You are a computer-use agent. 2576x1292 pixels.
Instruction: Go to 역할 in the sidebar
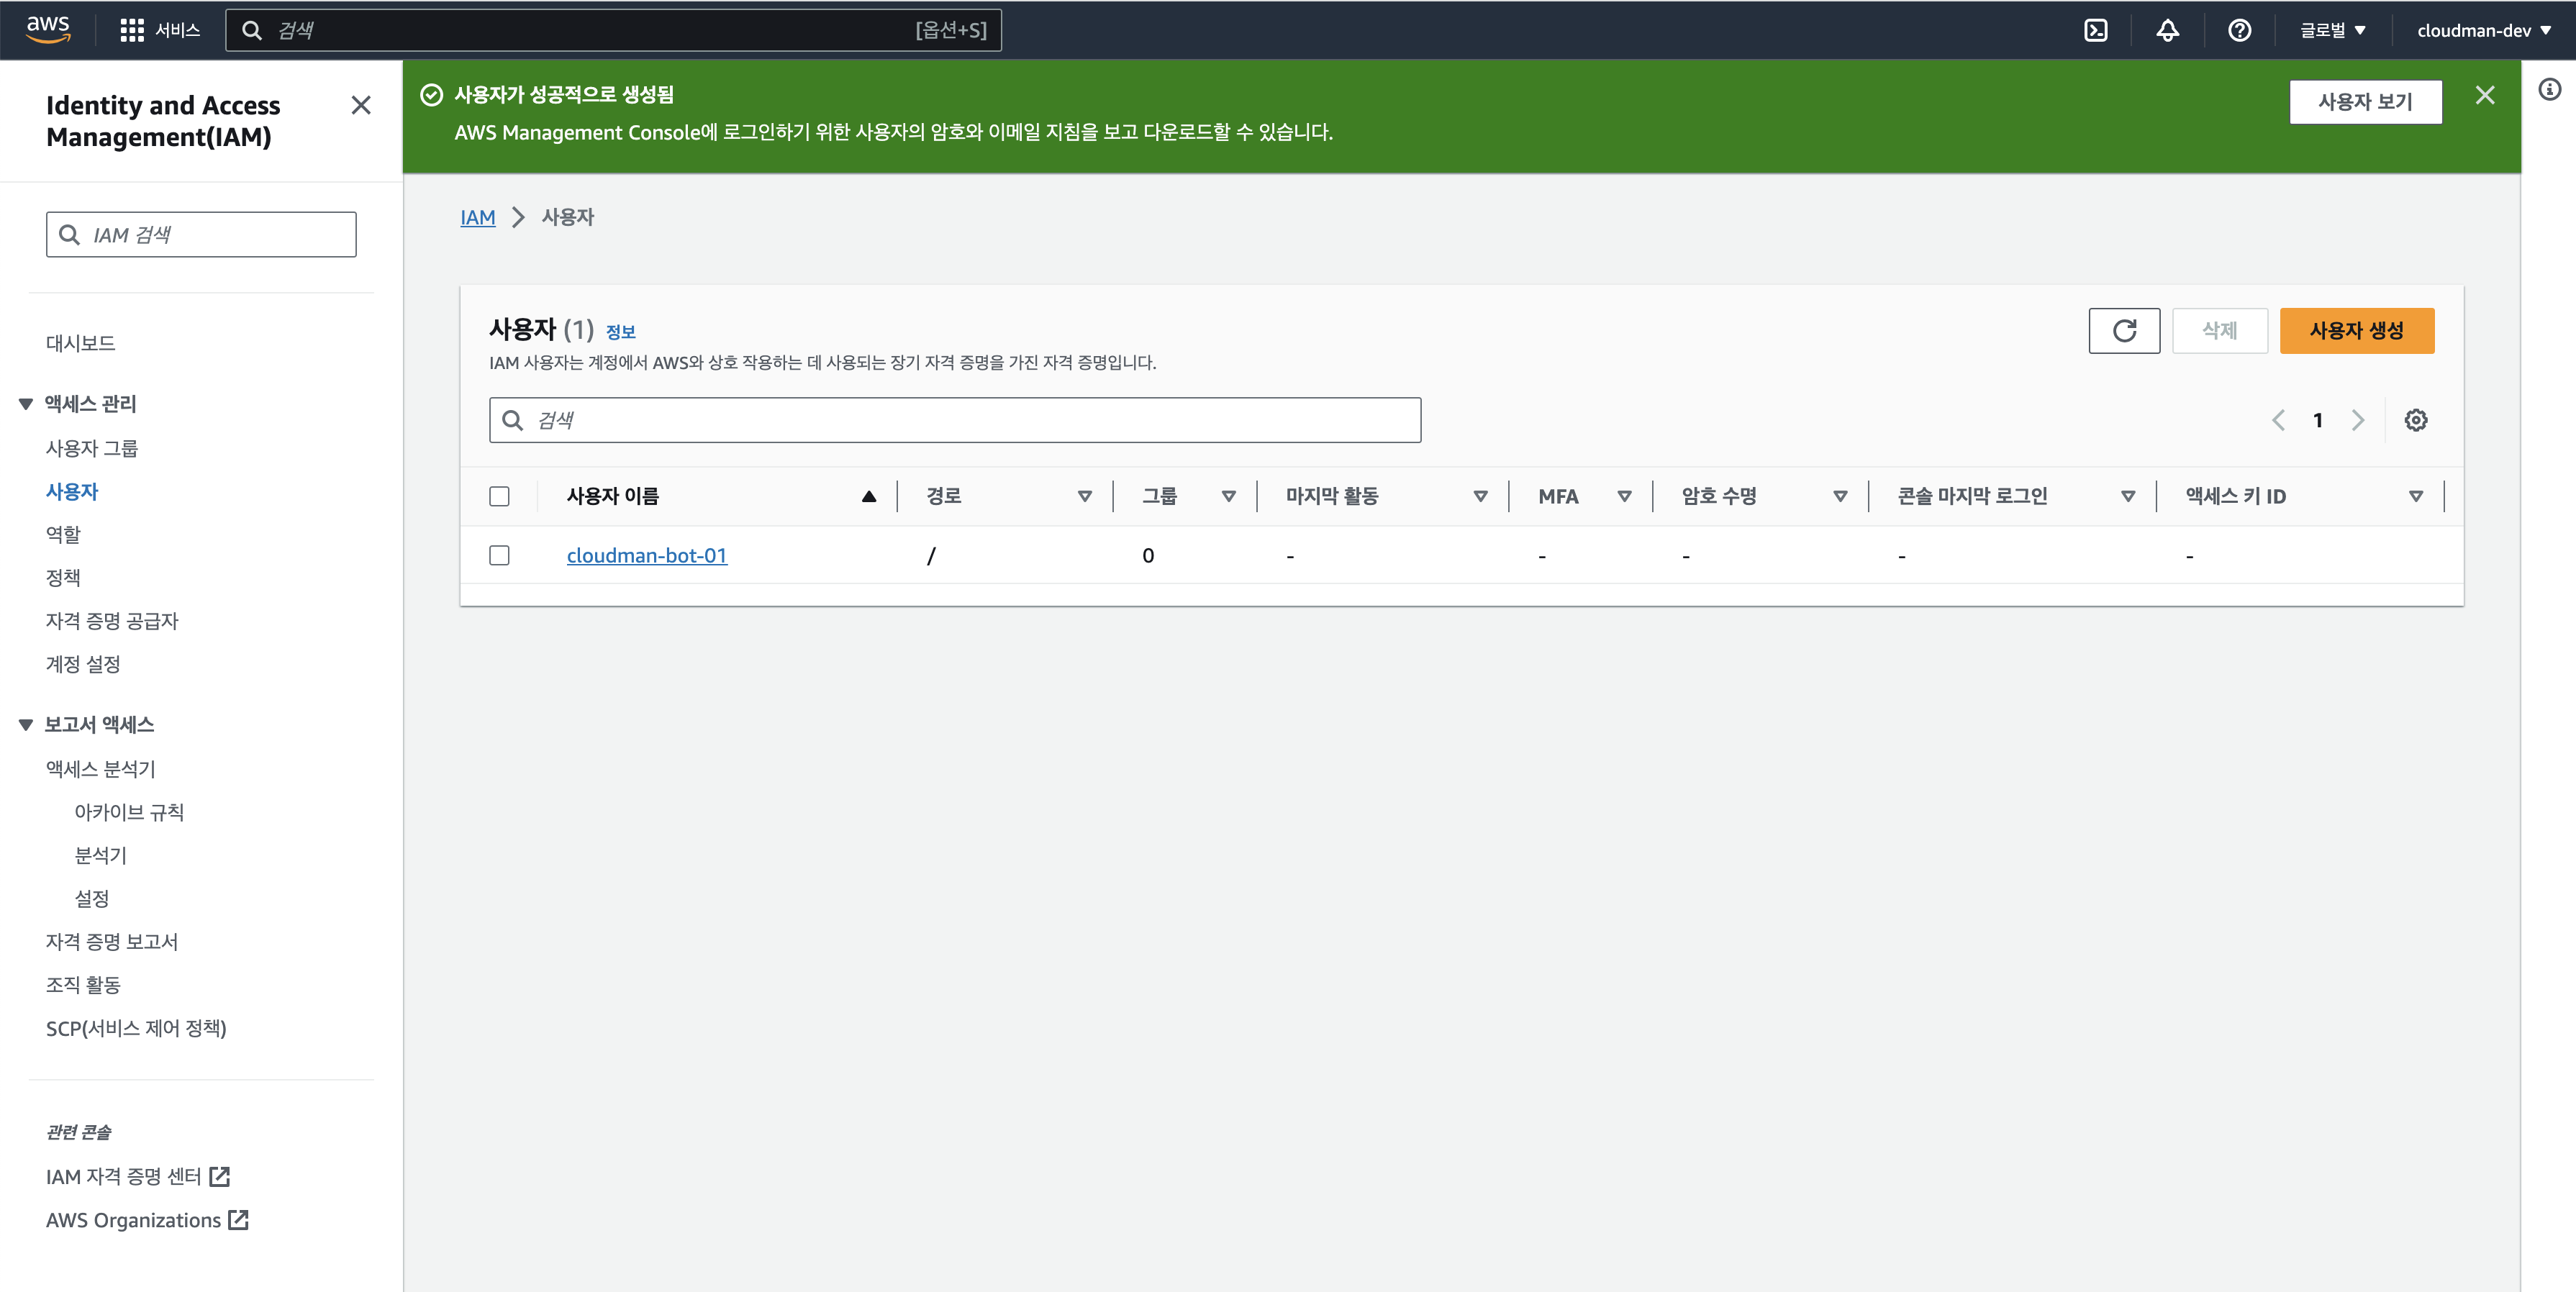point(63,534)
